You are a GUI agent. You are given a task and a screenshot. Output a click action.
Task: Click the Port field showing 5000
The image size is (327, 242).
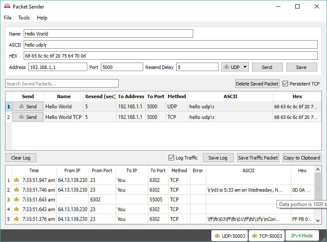[x=122, y=67]
